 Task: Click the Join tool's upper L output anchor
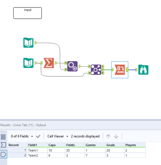tap(103, 66)
